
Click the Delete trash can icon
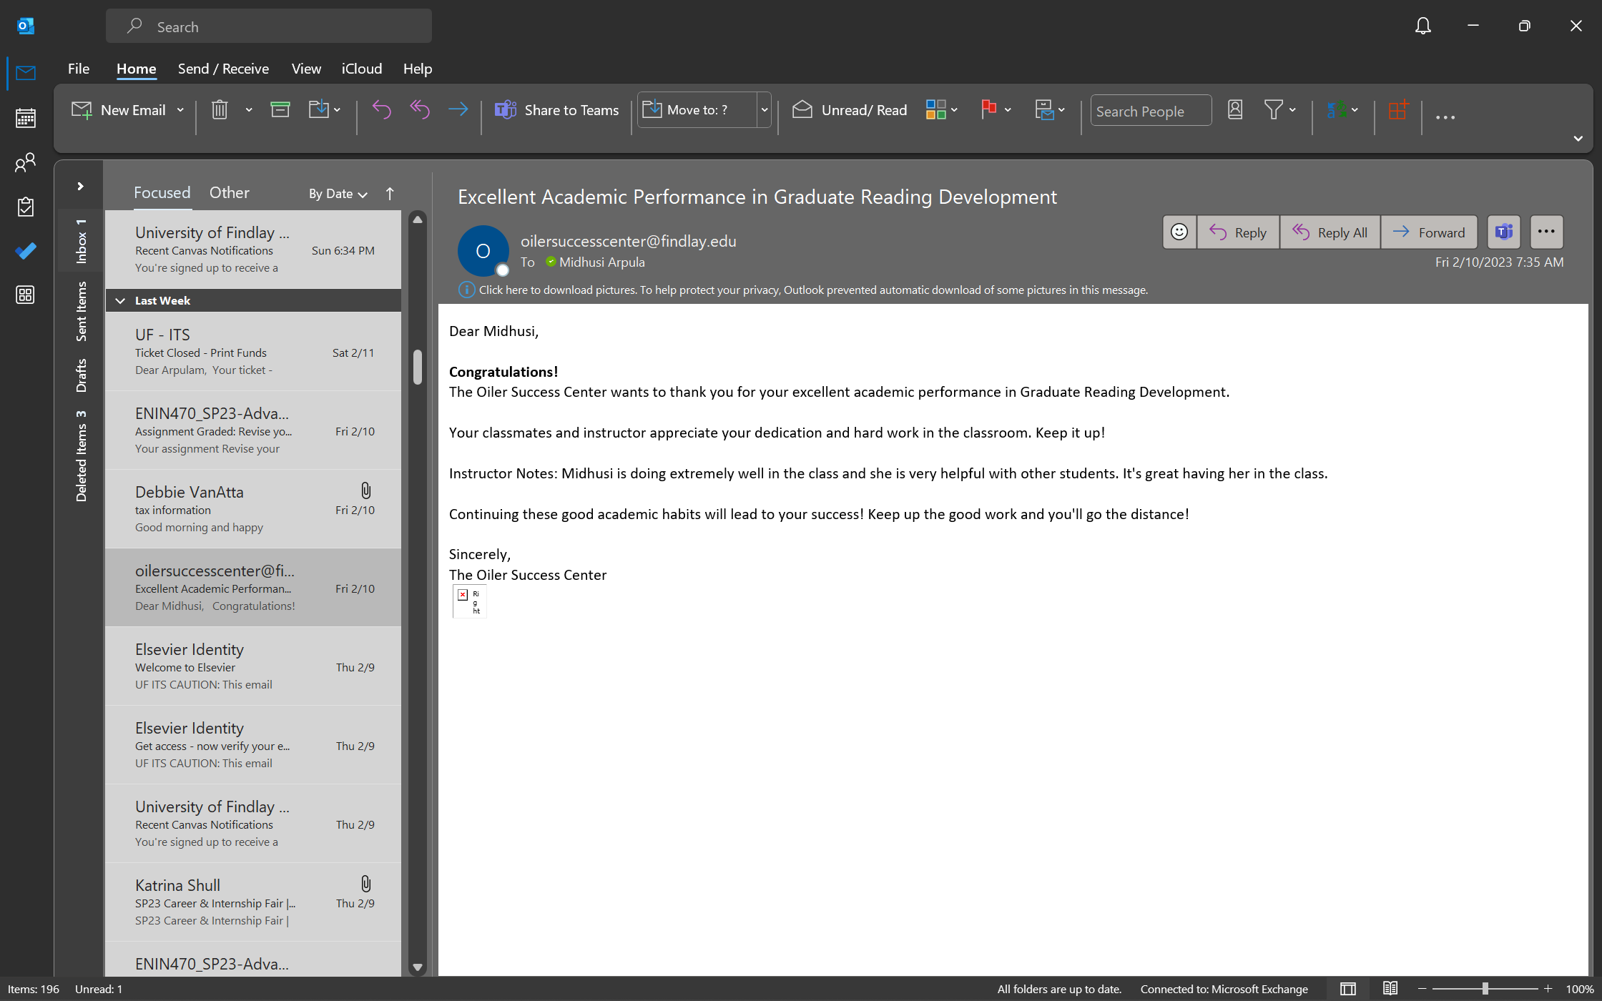[220, 110]
